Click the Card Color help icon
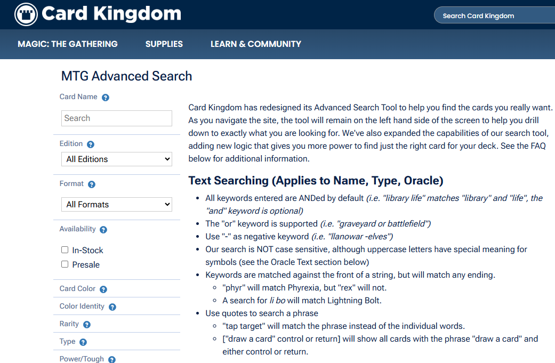The image size is (555, 363). point(103,289)
